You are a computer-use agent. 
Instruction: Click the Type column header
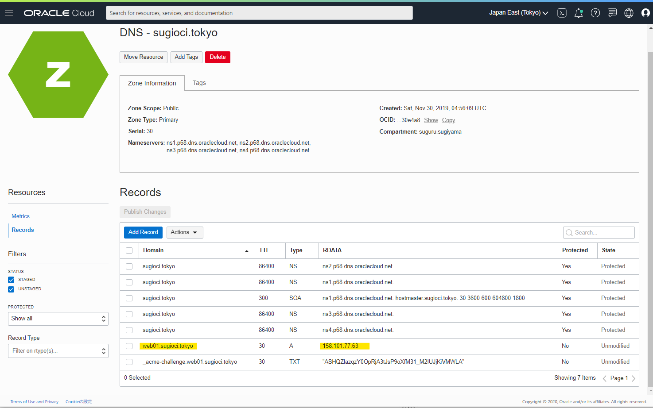(296, 250)
